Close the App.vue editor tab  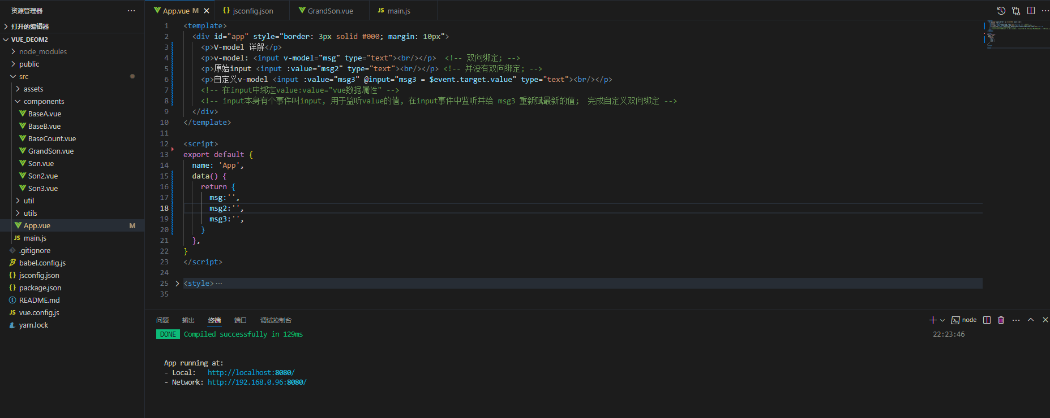point(207,11)
